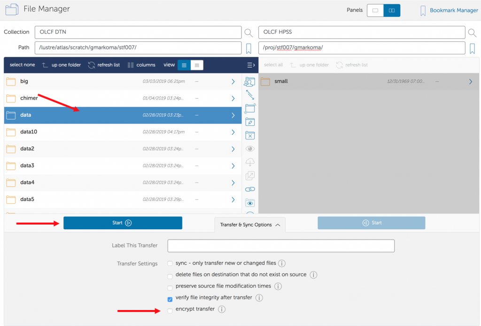Expand the data10 folder chevron

pos(233,132)
